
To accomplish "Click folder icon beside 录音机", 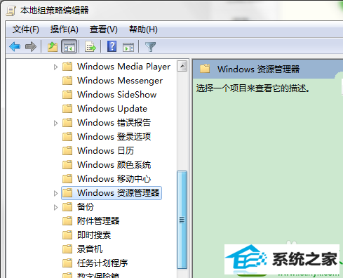I will click(67, 249).
